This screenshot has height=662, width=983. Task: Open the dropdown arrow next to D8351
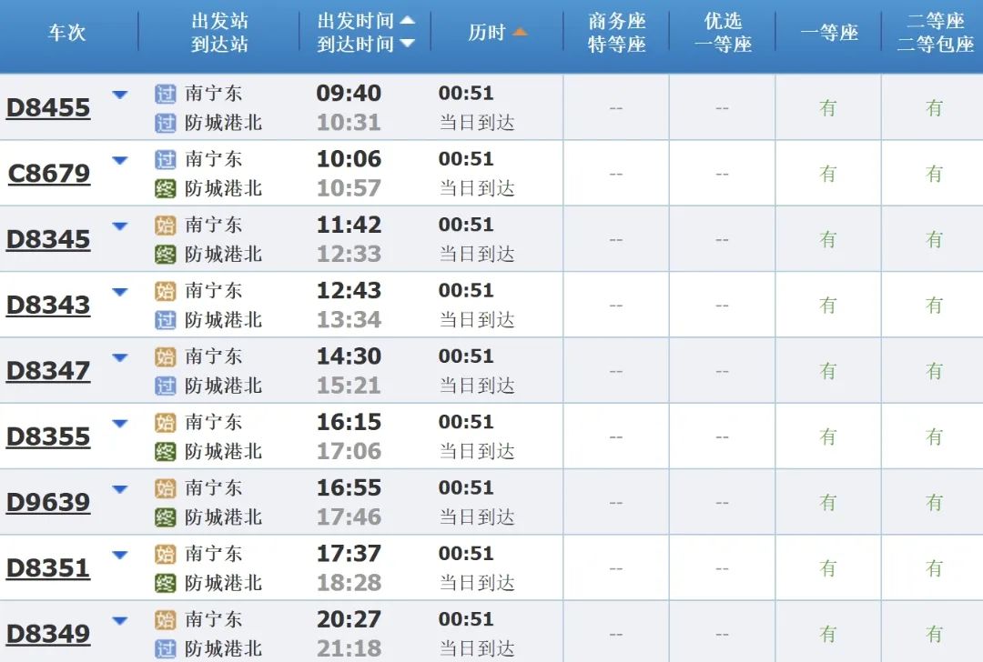coord(119,555)
